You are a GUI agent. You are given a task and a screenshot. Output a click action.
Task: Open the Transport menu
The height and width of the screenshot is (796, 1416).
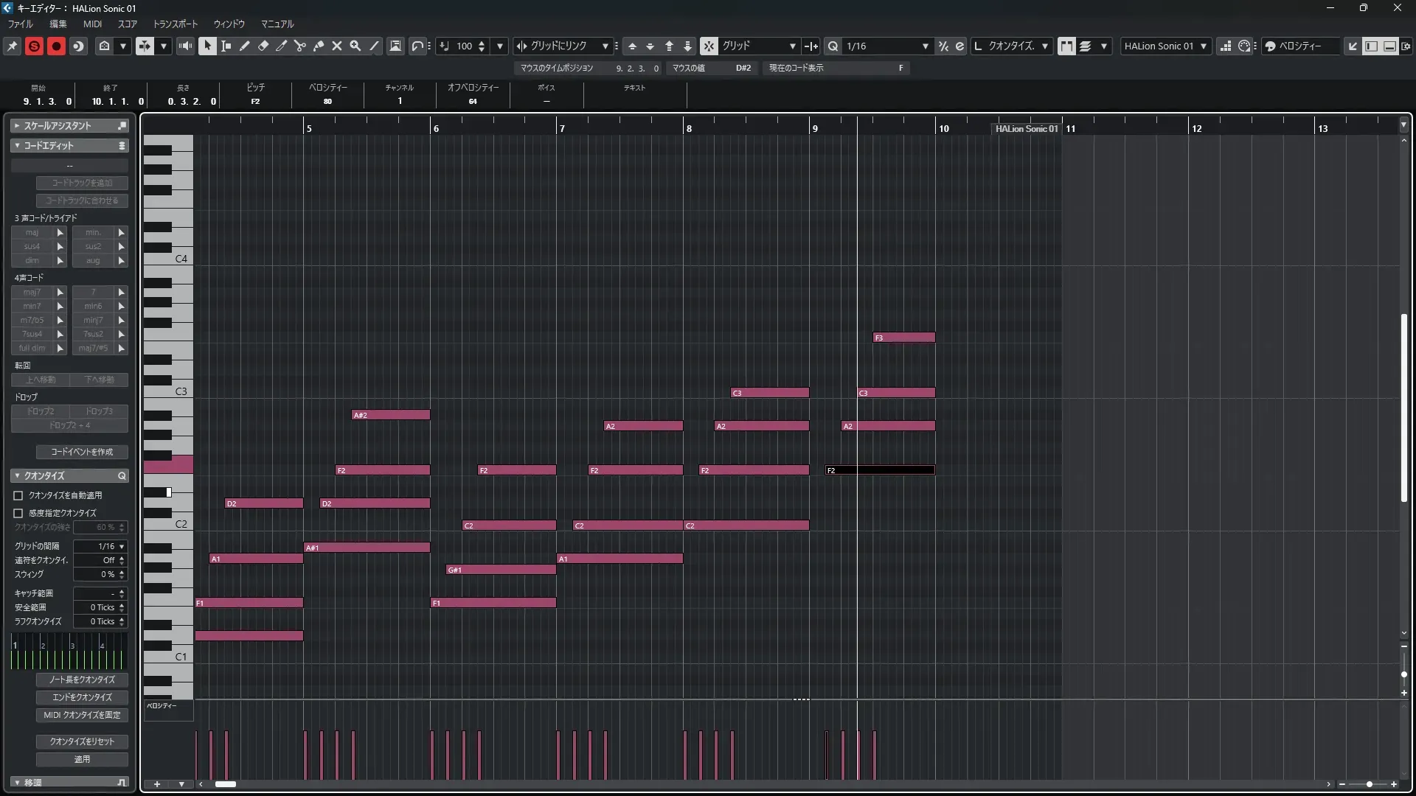click(176, 24)
